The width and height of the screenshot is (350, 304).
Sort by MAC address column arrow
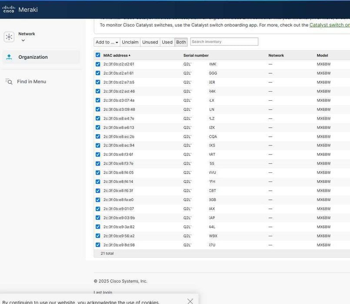(130, 55)
